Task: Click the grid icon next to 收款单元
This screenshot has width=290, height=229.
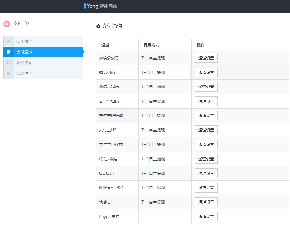Action: point(8,62)
